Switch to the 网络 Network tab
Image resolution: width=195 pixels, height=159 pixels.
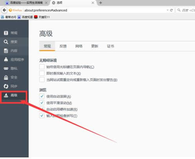79,46
